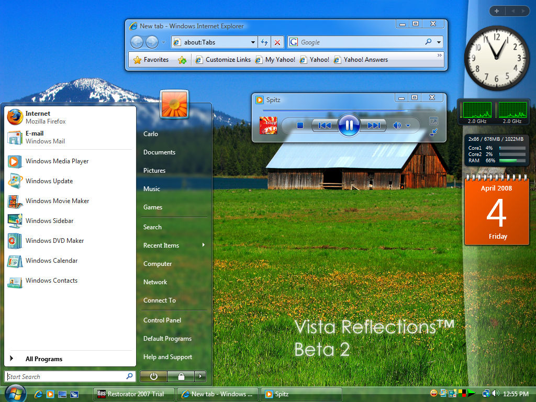This screenshot has width=536, height=402.
Task: Open Network link
Action: click(155, 282)
